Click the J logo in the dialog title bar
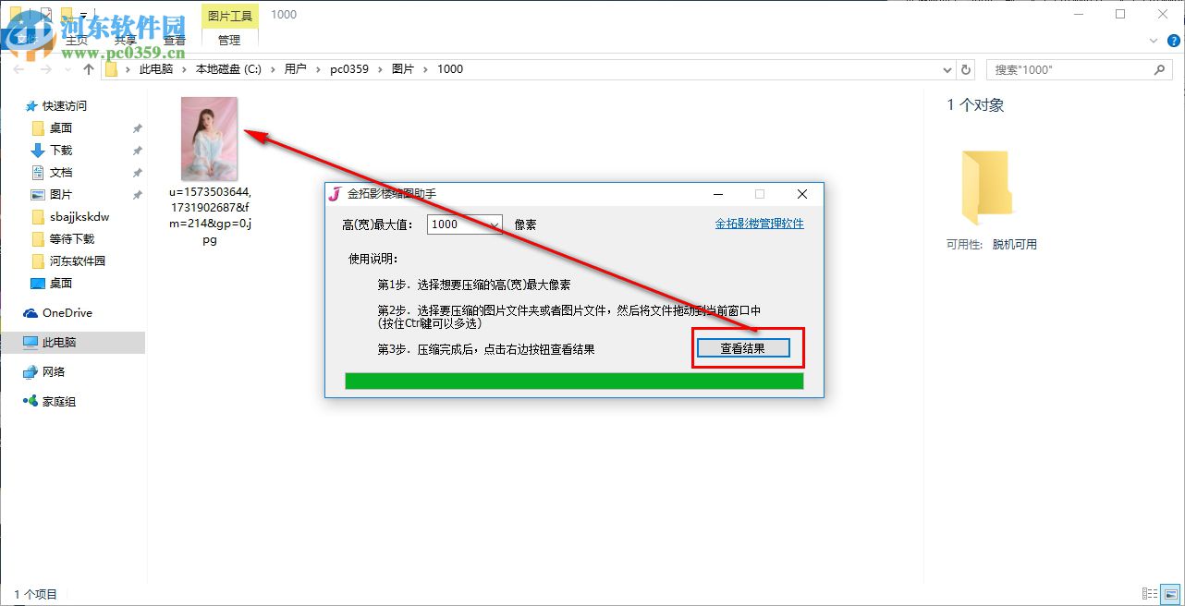 click(x=334, y=194)
